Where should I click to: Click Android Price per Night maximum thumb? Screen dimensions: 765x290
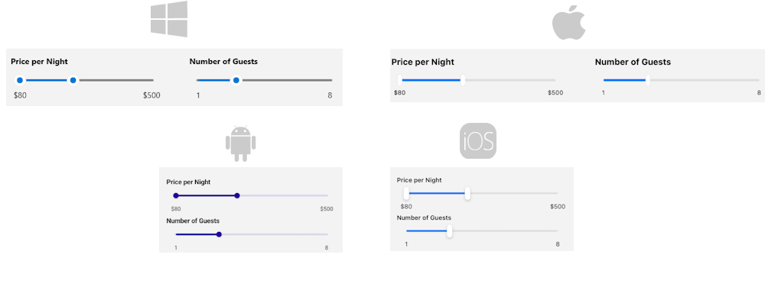tap(237, 195)
